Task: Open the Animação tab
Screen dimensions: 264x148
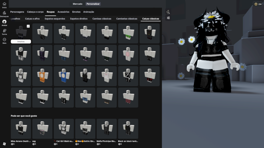Action: (x=88, y=12)
